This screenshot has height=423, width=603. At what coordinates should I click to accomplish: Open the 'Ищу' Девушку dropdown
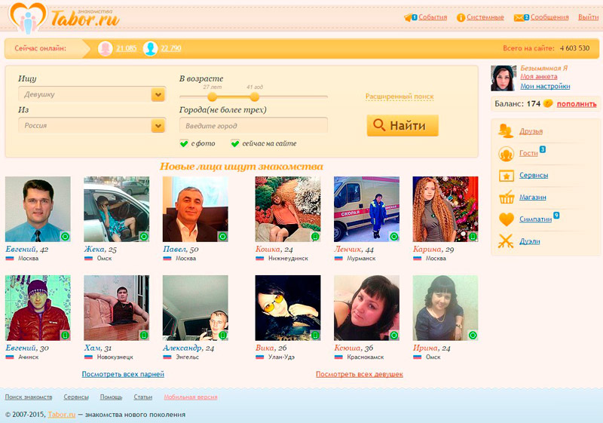point(92,94)
